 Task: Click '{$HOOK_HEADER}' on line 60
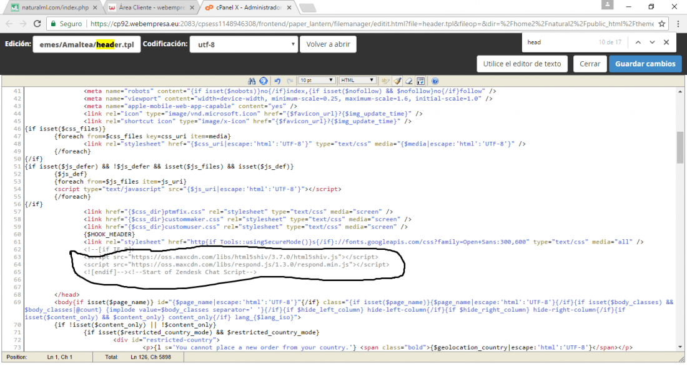coord(109,234)
